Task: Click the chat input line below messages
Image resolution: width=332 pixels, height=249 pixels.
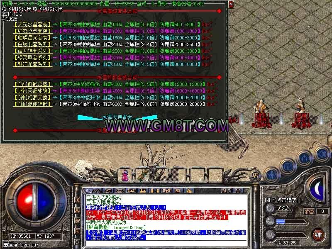Action: click(166, 244)
